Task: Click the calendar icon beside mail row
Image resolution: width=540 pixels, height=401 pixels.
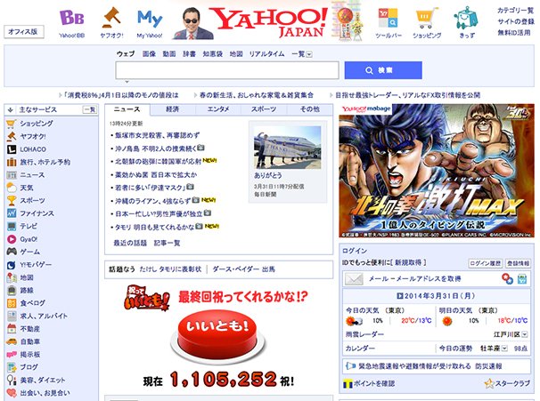Action: pos(522,278)
